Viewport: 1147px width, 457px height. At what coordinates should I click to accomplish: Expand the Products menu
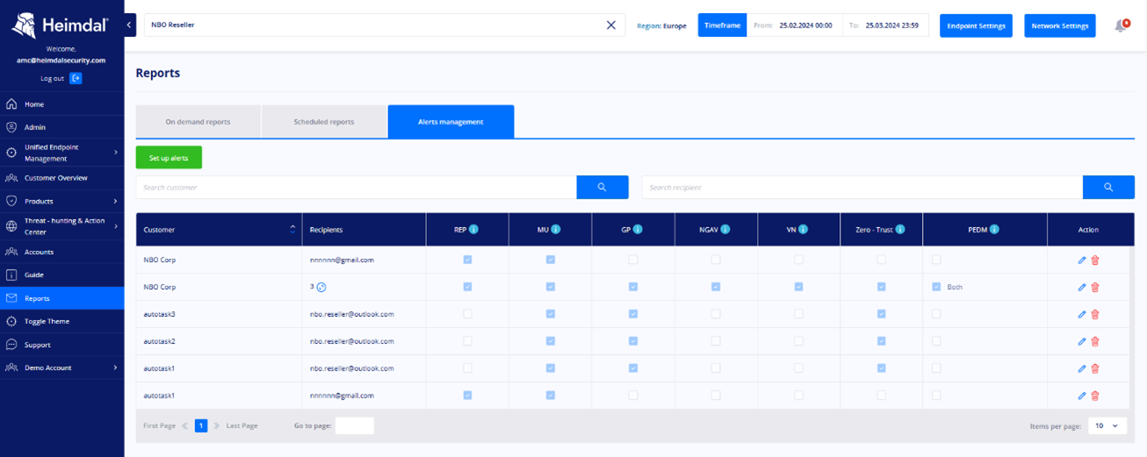62,201
